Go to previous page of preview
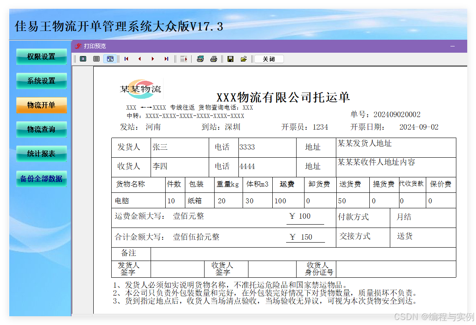 140,59
